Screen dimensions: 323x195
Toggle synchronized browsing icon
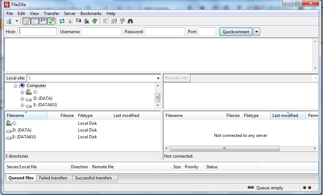tap(122, 21)
